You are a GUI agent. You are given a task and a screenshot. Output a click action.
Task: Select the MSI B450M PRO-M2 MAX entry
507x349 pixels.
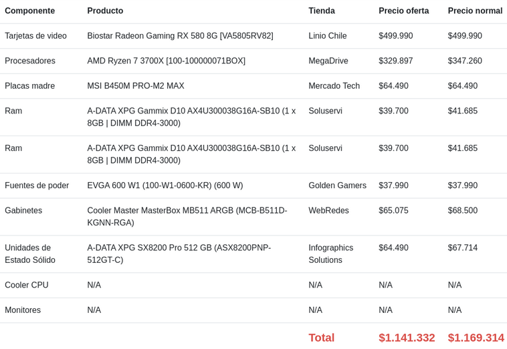pyautogui.click(x=136, y=86)
